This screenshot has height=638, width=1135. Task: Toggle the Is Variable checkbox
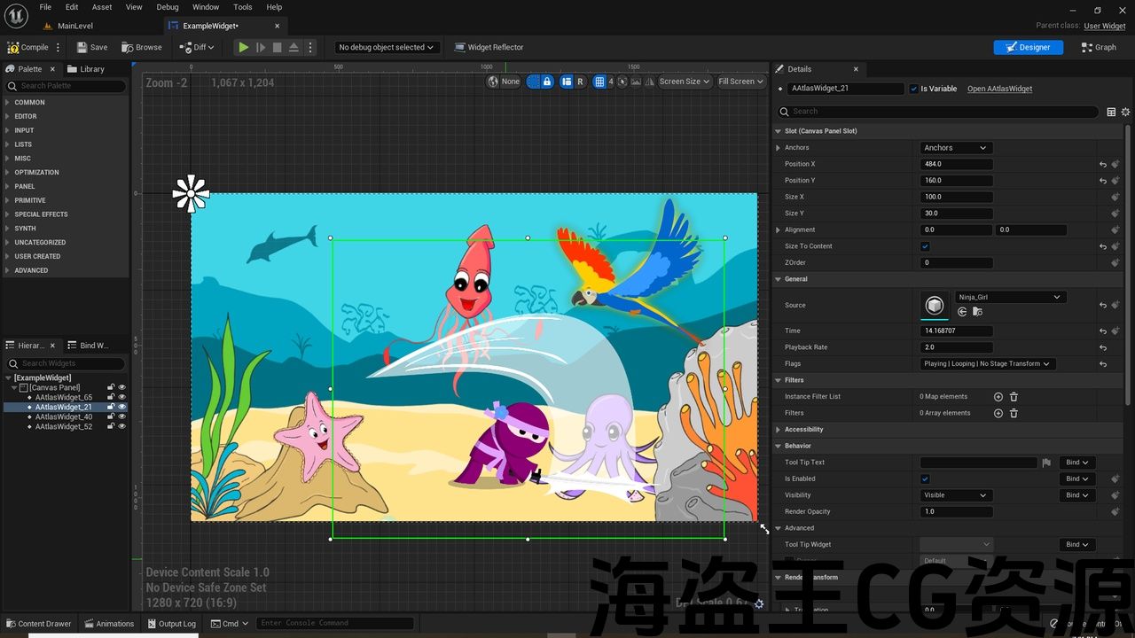click(x=914, y=89)
